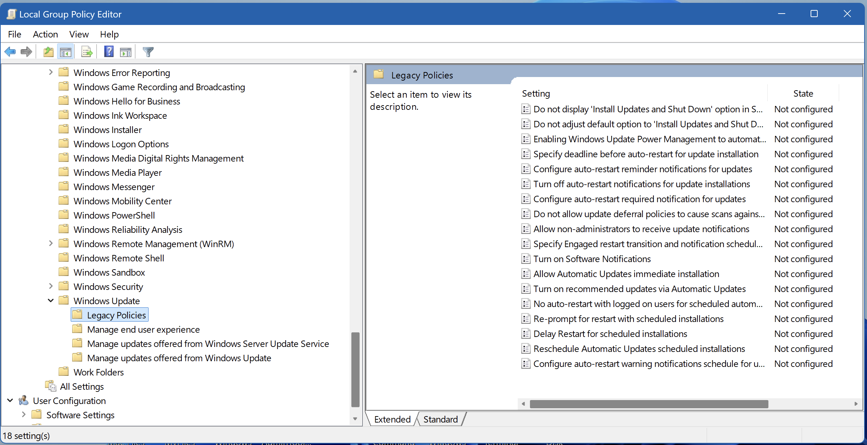The image size is (867, 445).
Task: Collapse the User Configuration node
Action: pyautogui.click(x=10, y=401)
